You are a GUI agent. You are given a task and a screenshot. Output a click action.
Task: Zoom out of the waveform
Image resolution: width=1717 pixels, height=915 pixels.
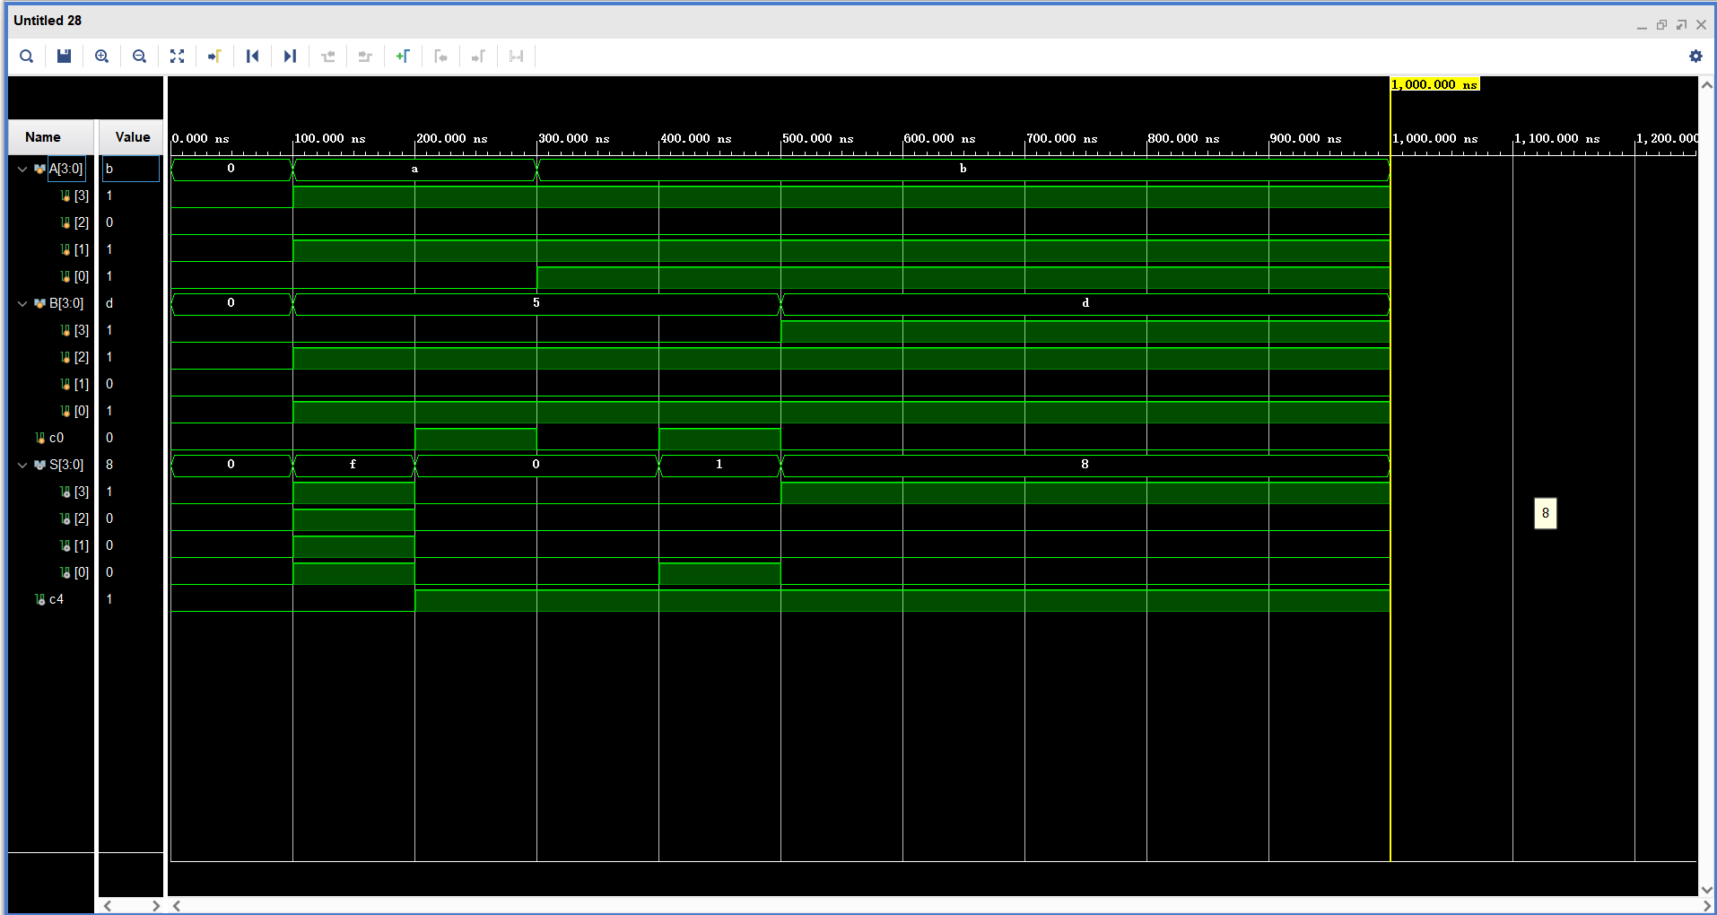[139, 56]
